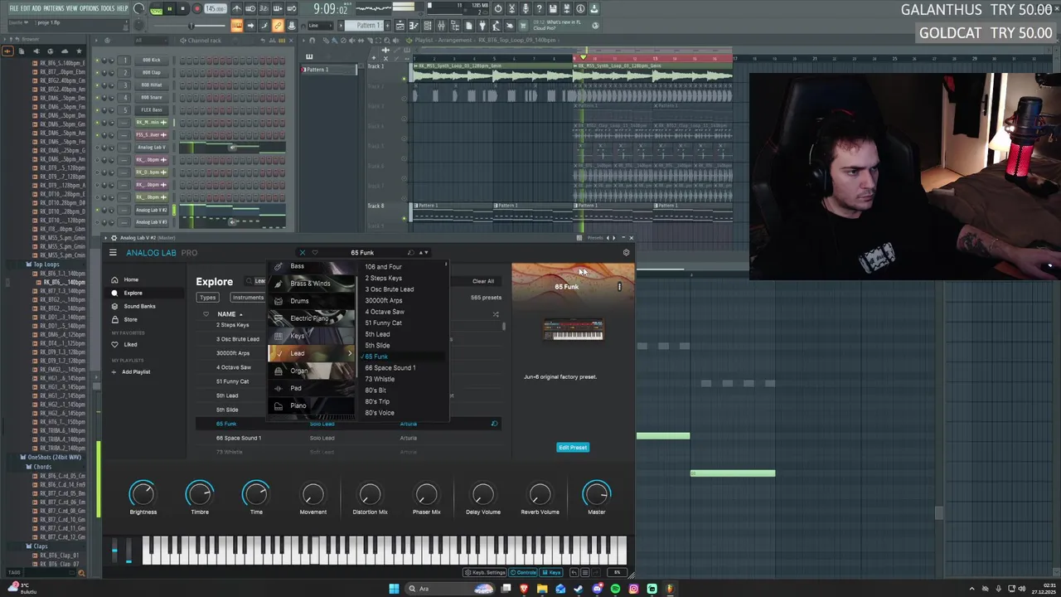Image resolution: width=1061 pixels, height=597 pixels.
Task: Select the Bass category
Action: pos(312,266)
